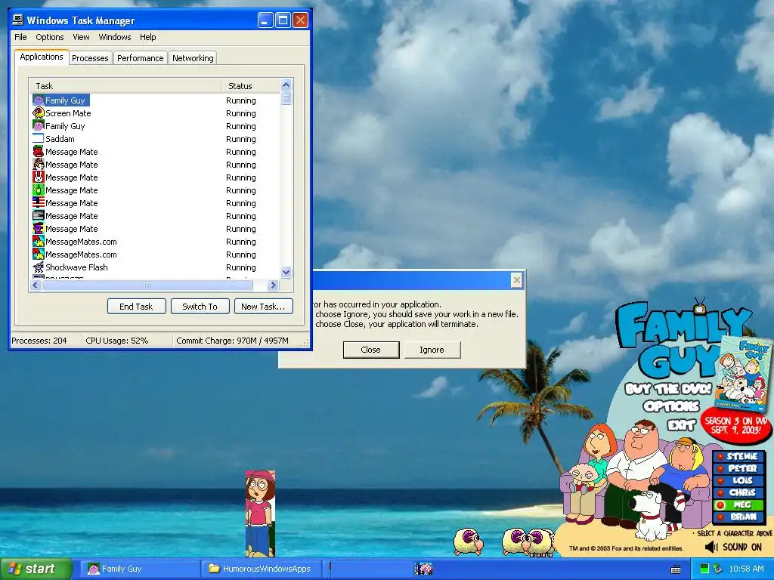
Task: Click the horizontal scroll left arrow
Action: click(36, 285)
